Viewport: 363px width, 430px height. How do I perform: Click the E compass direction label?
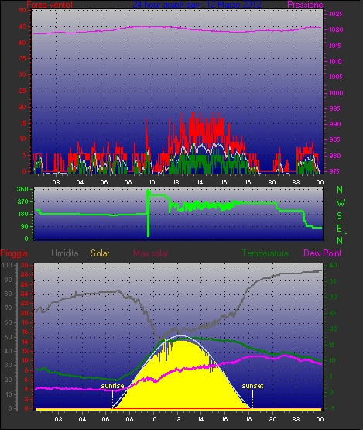pos(339,228)
